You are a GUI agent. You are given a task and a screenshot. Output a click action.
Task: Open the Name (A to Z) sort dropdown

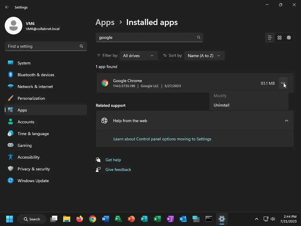(204, 56)
